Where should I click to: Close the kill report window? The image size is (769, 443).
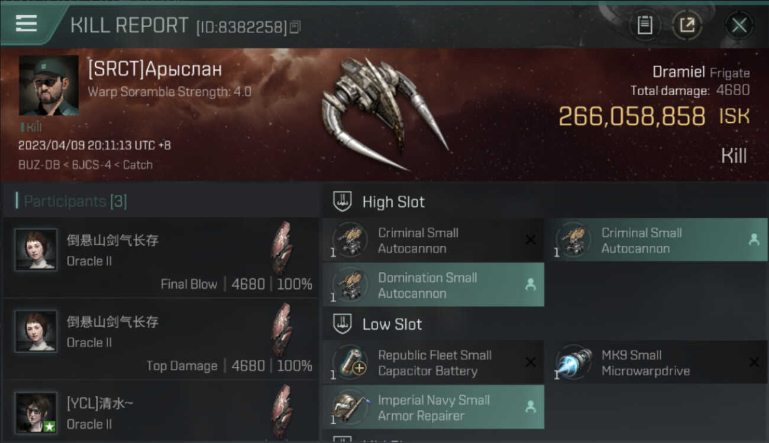coord(739,25)
